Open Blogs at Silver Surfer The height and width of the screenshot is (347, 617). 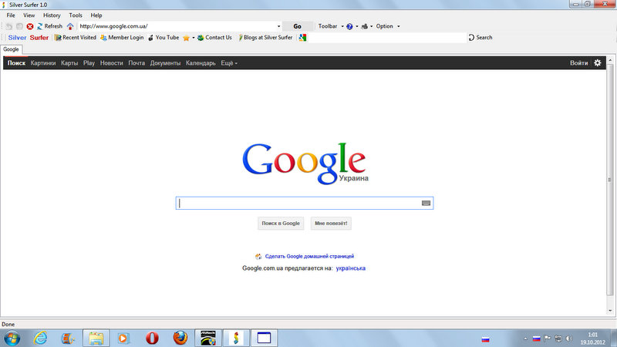point(265,38)
